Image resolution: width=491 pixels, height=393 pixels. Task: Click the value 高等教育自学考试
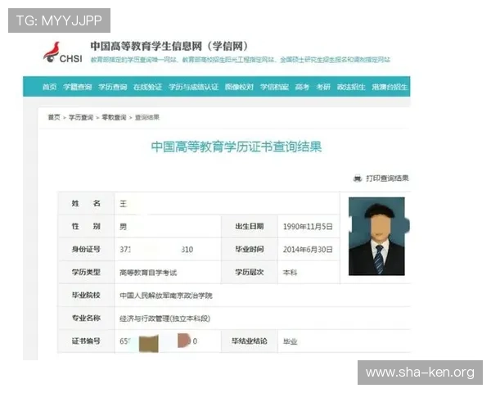148,273
